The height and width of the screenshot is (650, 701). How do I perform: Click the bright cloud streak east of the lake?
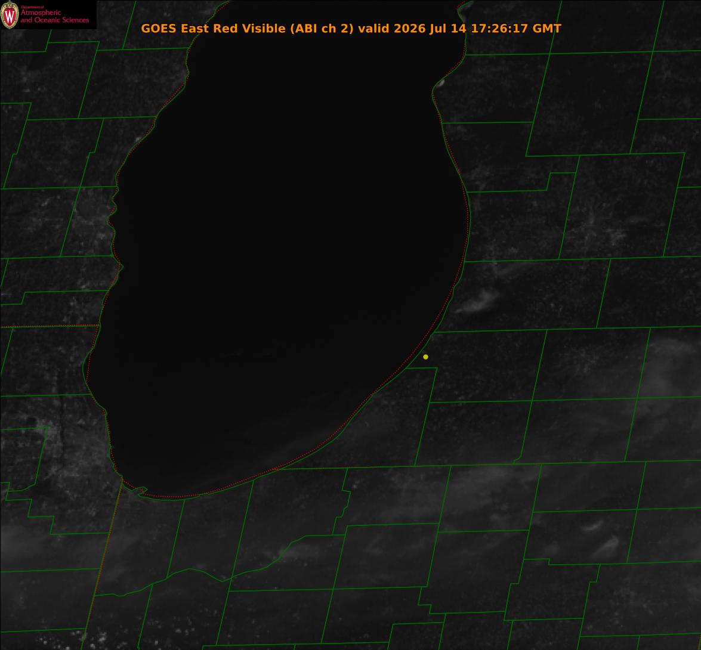pos(477,302)
